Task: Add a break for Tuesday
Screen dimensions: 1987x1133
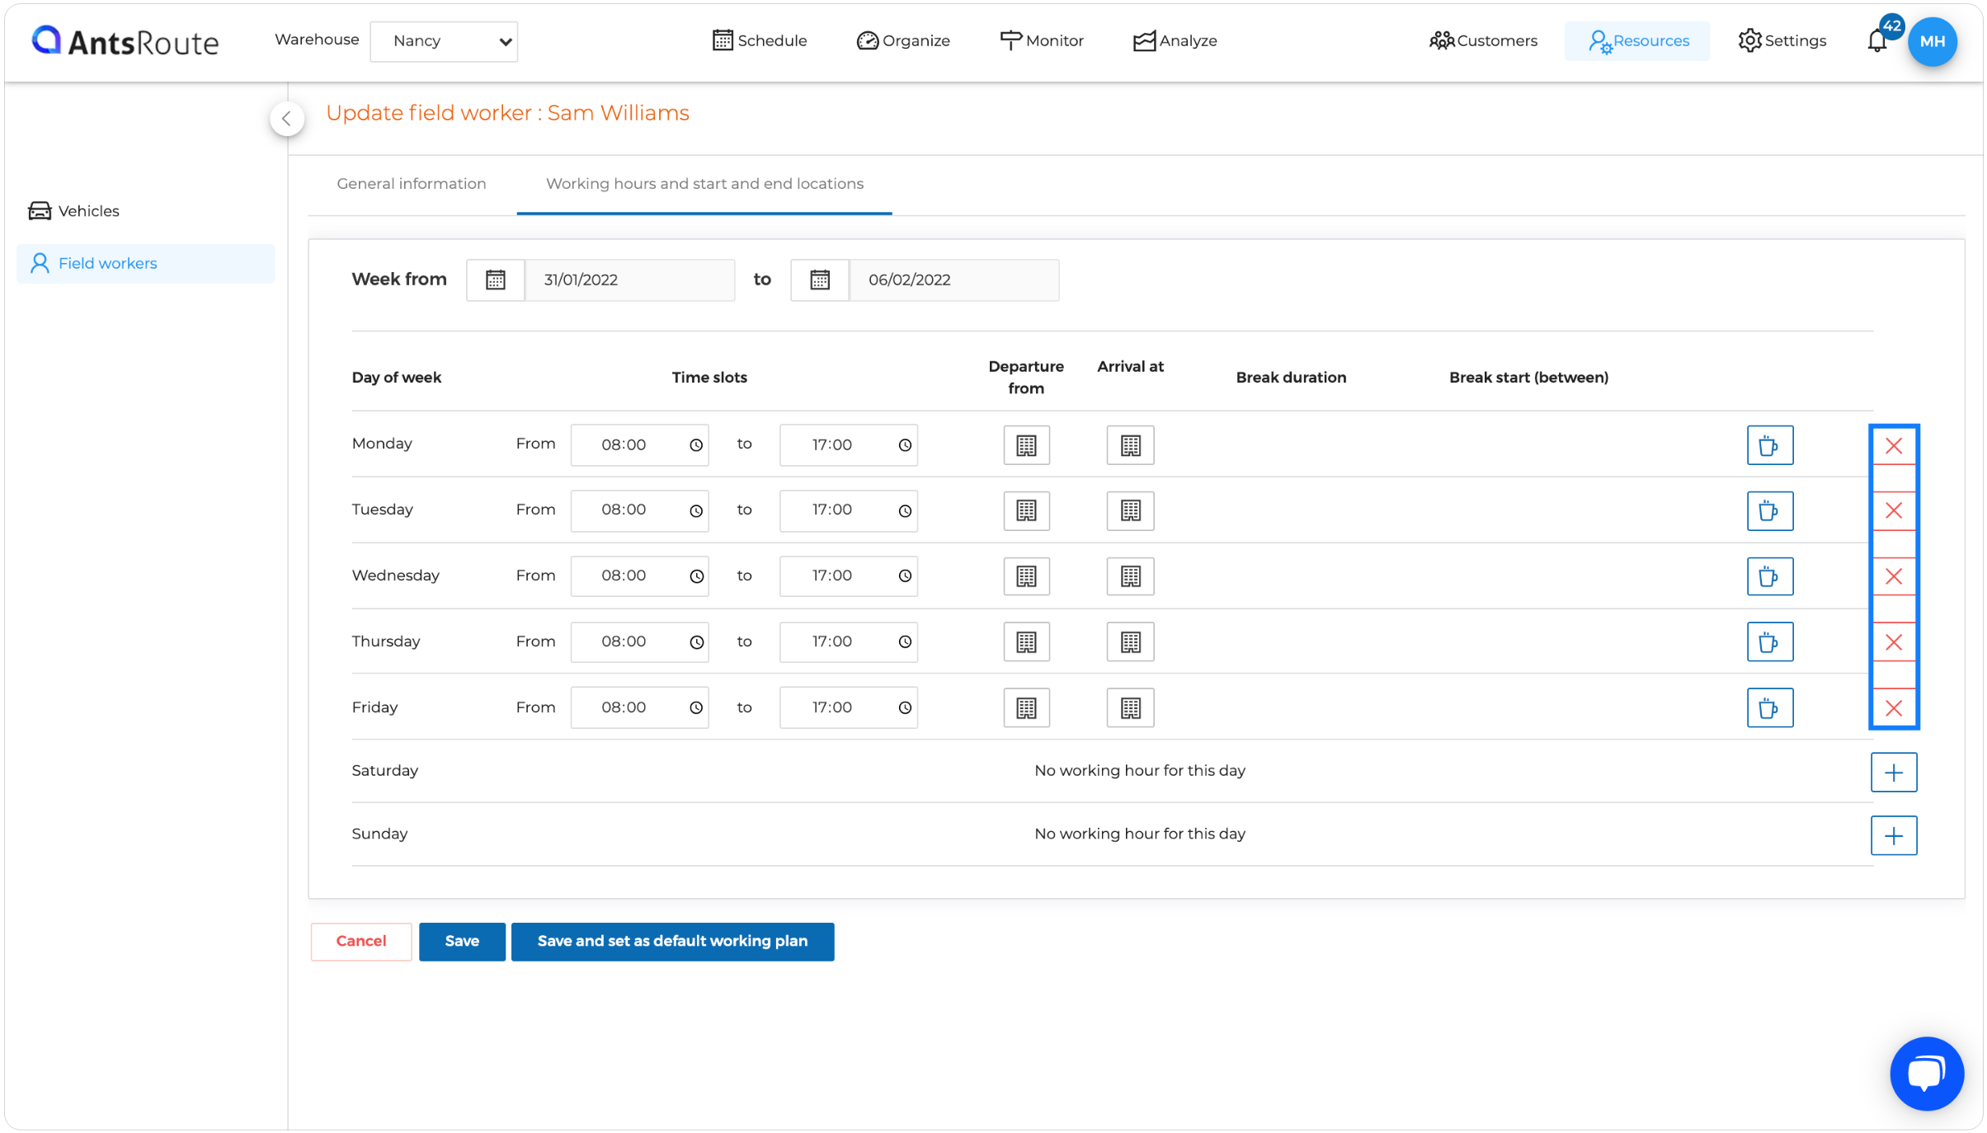Action: point(1769,510)
